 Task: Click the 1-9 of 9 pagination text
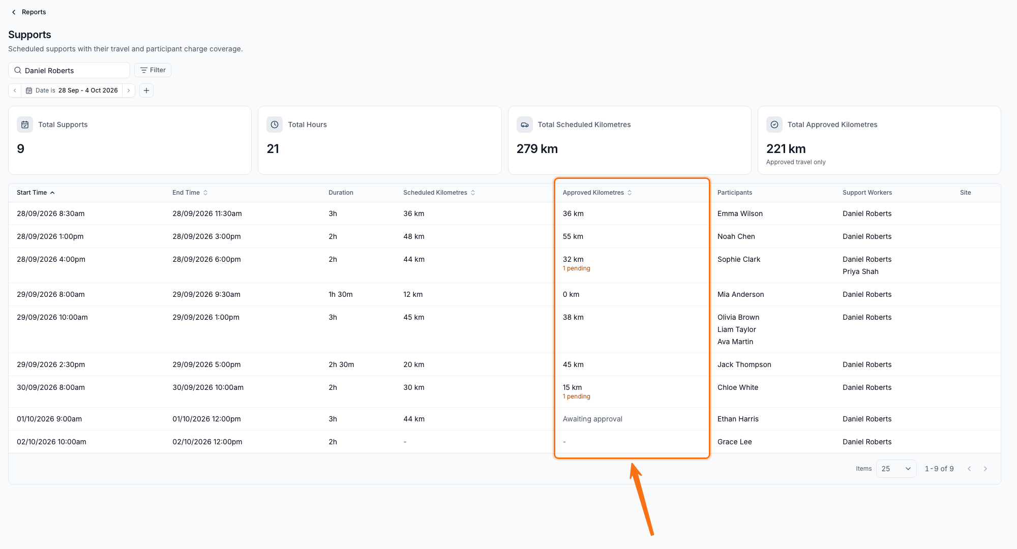(x=939, y=469)
